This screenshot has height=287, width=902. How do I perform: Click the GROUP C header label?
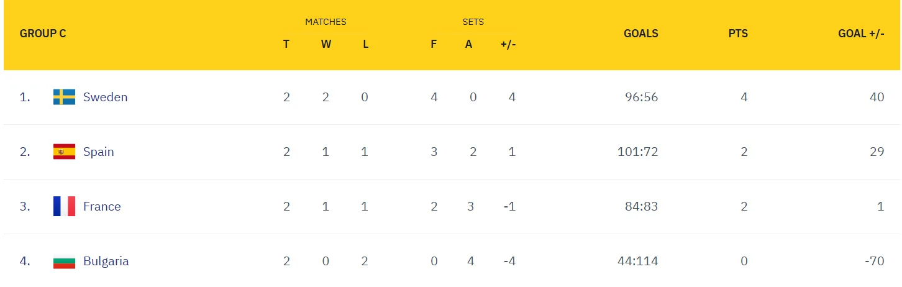point(43,34)
